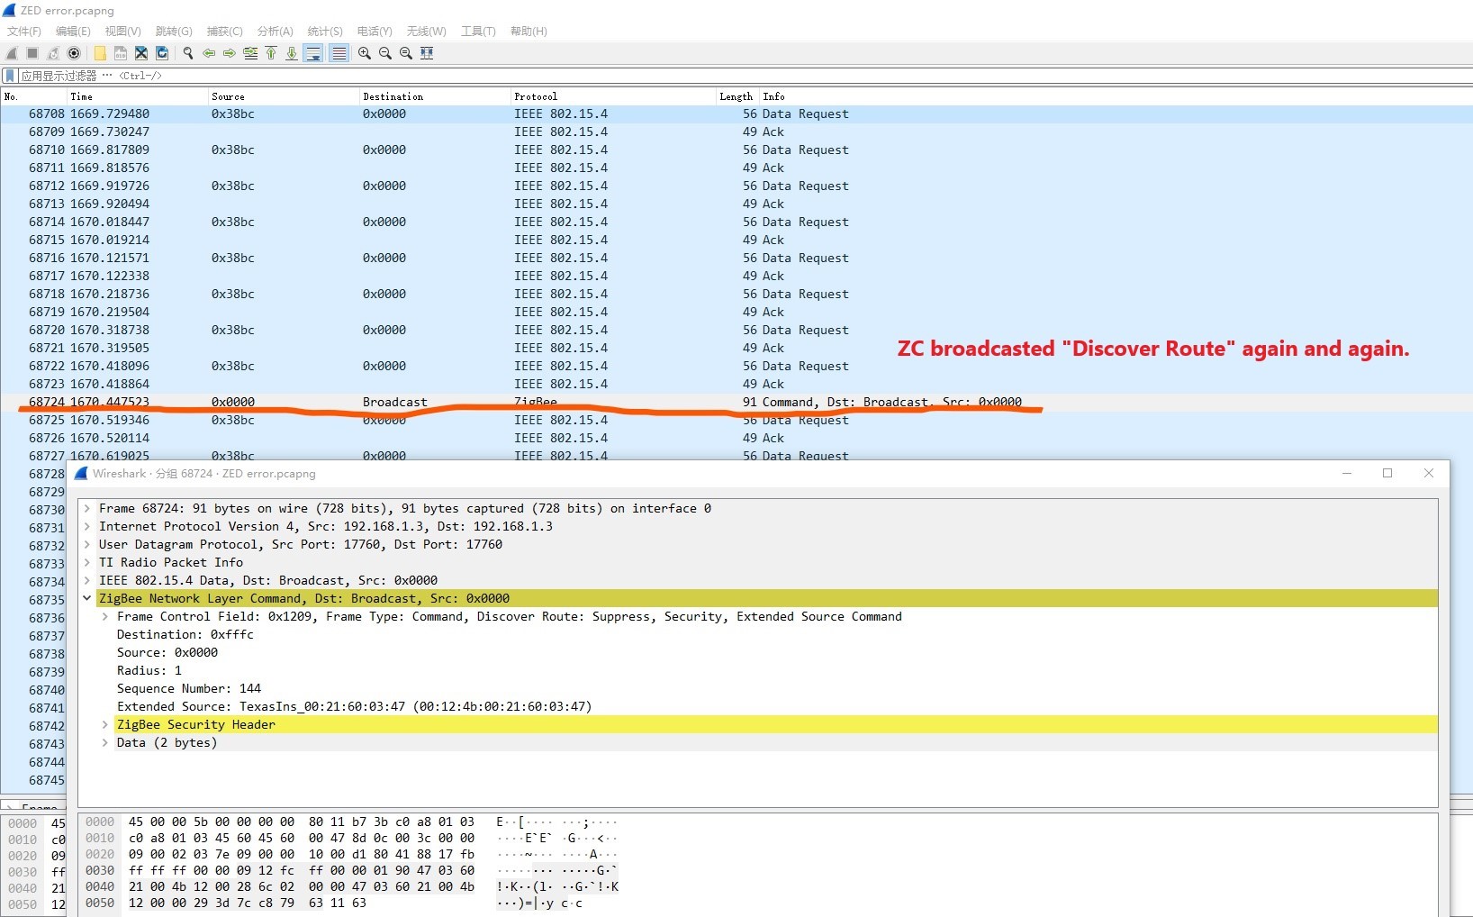Viewport: 1473px width, 917px height.
Task: Open the 工具(T) menu
Action: (478, 32)
